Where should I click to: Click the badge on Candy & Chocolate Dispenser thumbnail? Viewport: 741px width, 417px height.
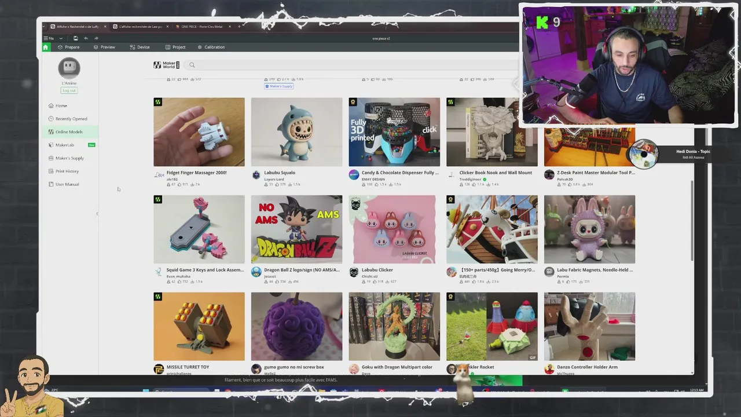pos(353,102)
